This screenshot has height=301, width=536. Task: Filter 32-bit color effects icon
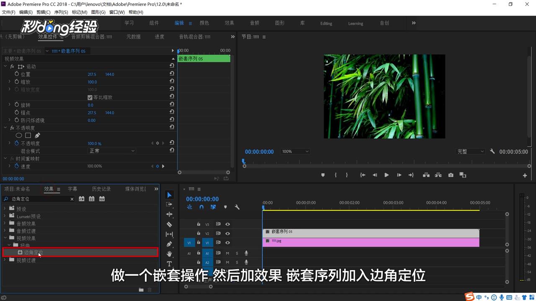[92, 199]
